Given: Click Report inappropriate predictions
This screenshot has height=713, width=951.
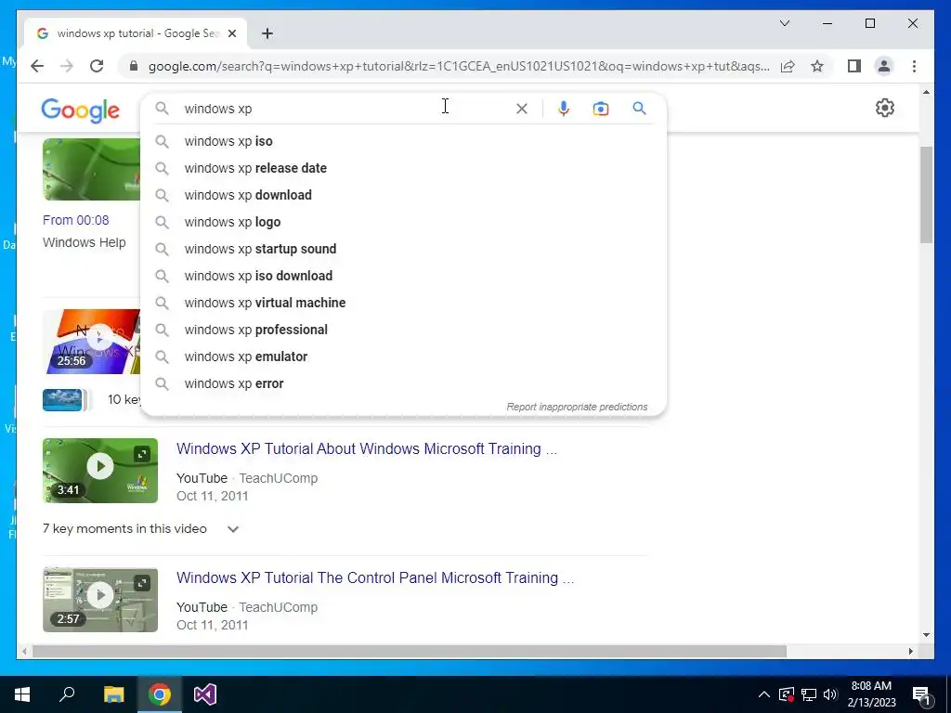Looking at the screenshot, I should pos(577,407).
